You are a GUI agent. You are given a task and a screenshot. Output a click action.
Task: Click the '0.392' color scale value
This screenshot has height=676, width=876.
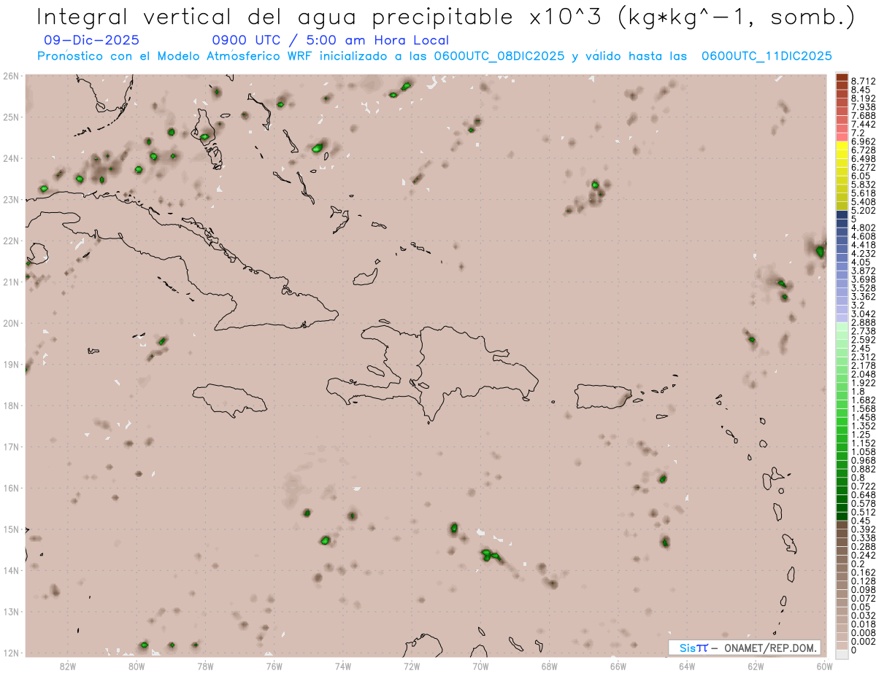tap(863, 529)
